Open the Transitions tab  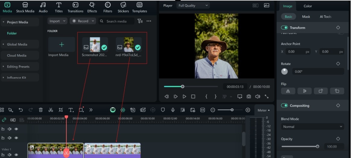coord(75,8)
